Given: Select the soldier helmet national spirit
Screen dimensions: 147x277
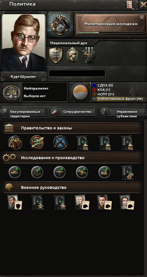Looking at the screenshot, I should click(x=72, y=55).
